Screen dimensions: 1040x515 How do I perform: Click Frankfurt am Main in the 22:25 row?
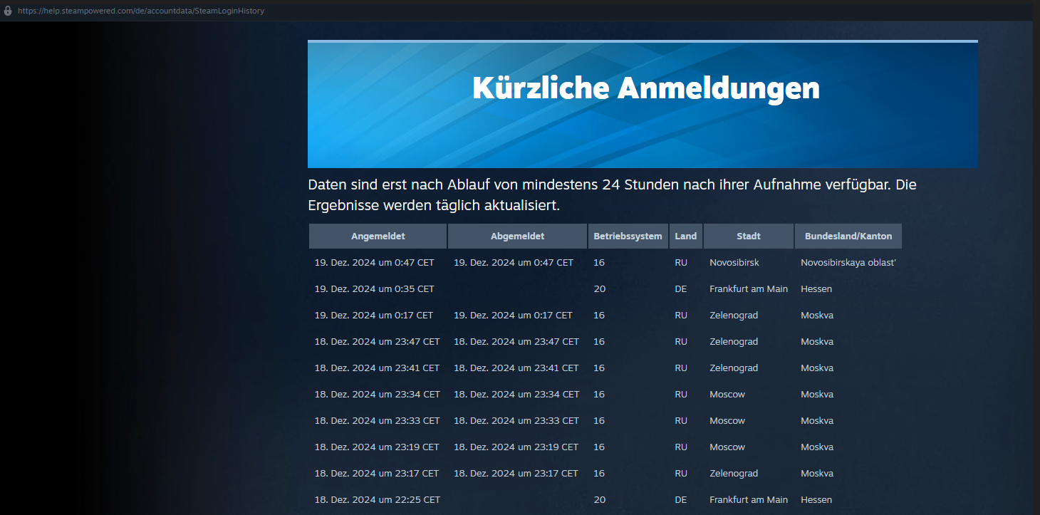pyautogui.click(x=749, y=500)
